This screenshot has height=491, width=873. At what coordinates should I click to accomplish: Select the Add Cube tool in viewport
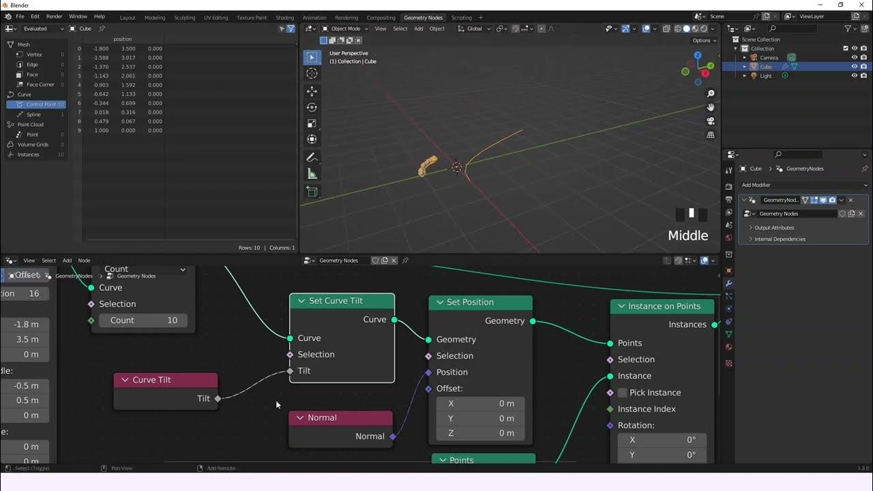coord(312,192)
